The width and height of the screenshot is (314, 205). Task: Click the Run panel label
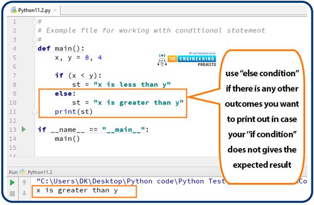point(13,172)
